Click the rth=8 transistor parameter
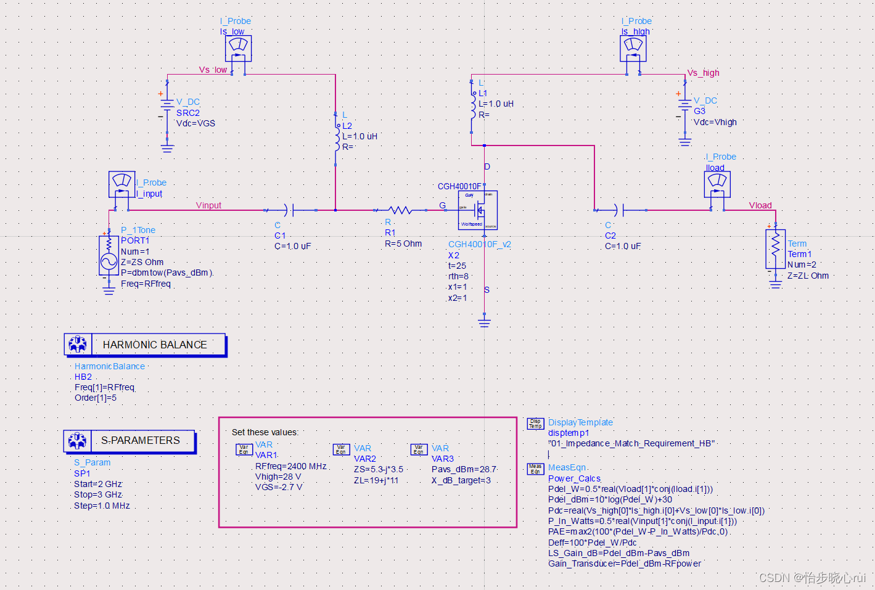The image size is (875, 590). (x=458, y=276)
